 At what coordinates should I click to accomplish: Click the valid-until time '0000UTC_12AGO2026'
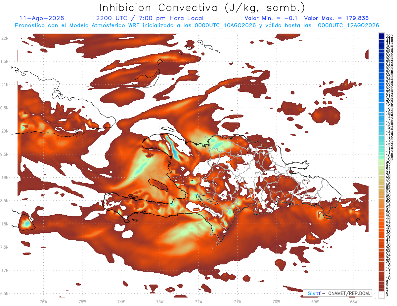348,25
